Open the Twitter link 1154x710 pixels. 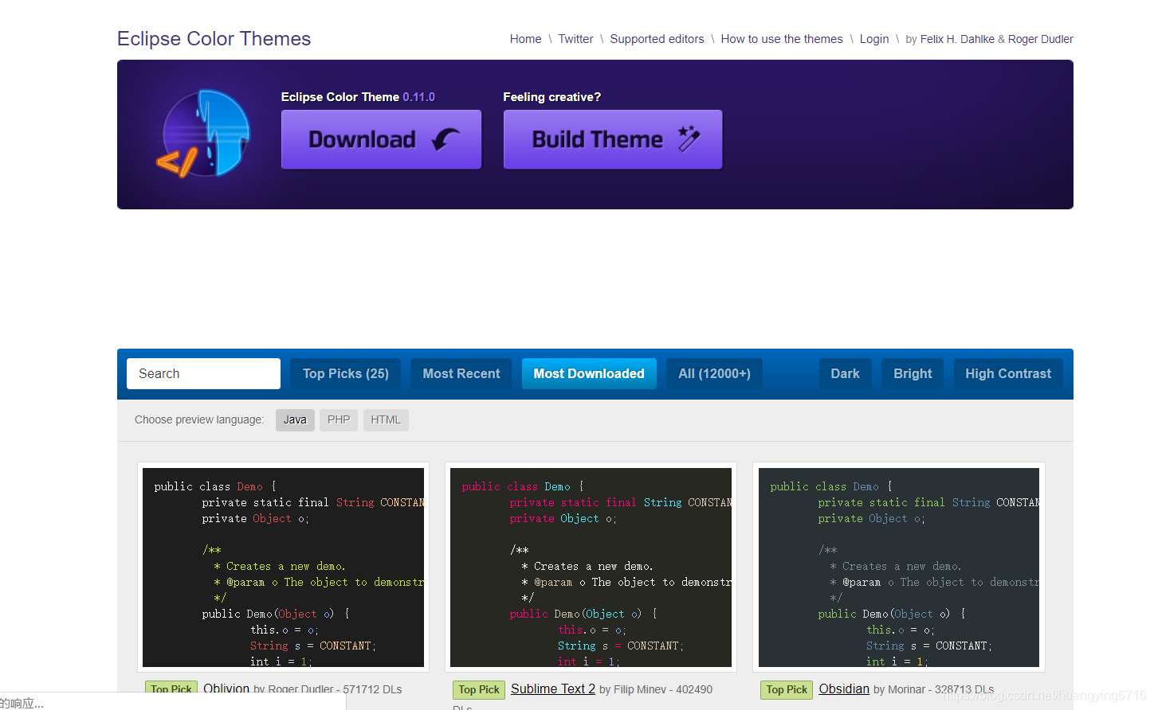point(575,39)
